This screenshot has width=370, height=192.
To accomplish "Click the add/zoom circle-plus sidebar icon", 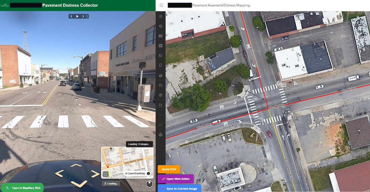I will pos(160,16).
